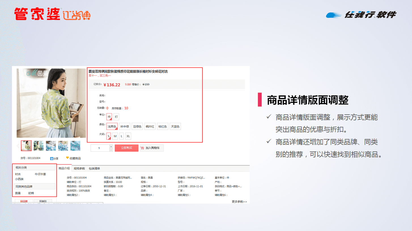This screenshot has height=231, width=412.
Task: Expand more parameters via 更多参数>>
Action: point(239,202)
